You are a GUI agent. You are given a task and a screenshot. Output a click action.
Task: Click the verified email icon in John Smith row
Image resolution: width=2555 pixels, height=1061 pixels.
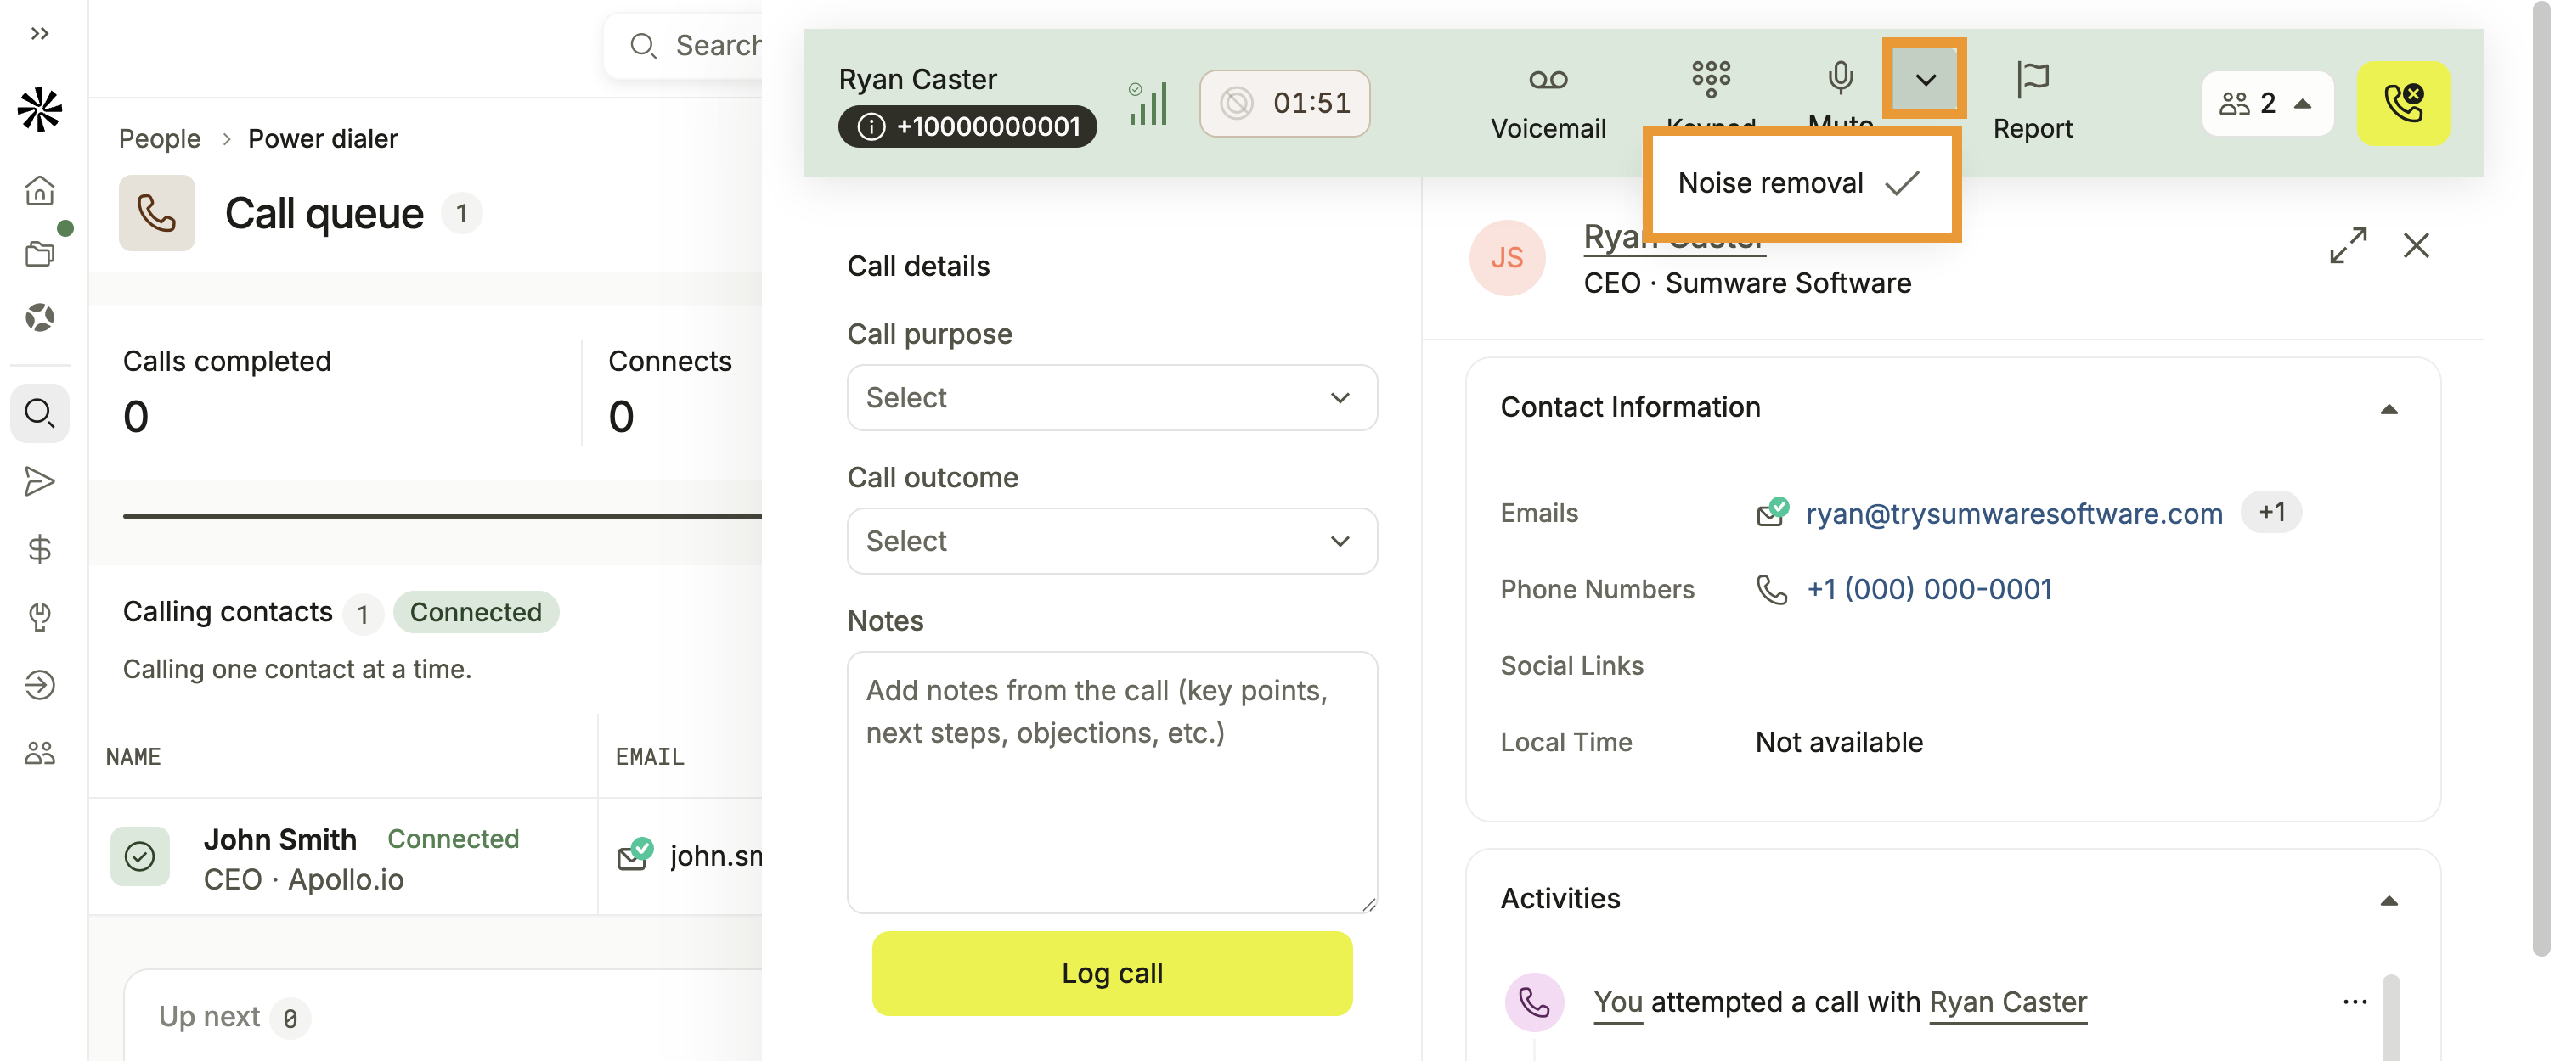(635, 855)
